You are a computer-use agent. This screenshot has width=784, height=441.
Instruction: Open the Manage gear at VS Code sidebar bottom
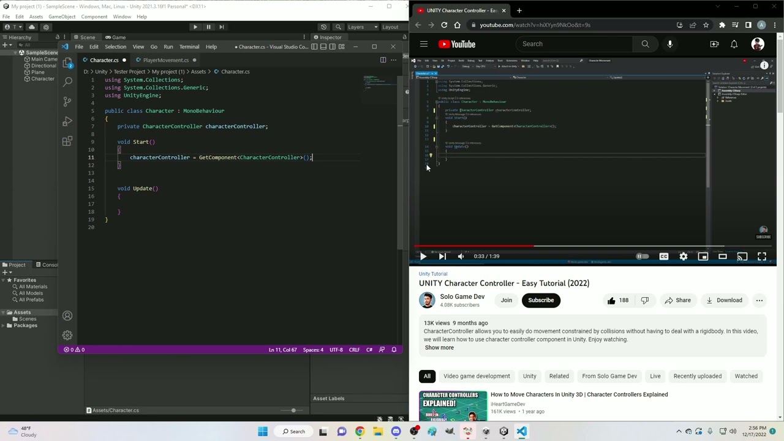click(67, 335)
